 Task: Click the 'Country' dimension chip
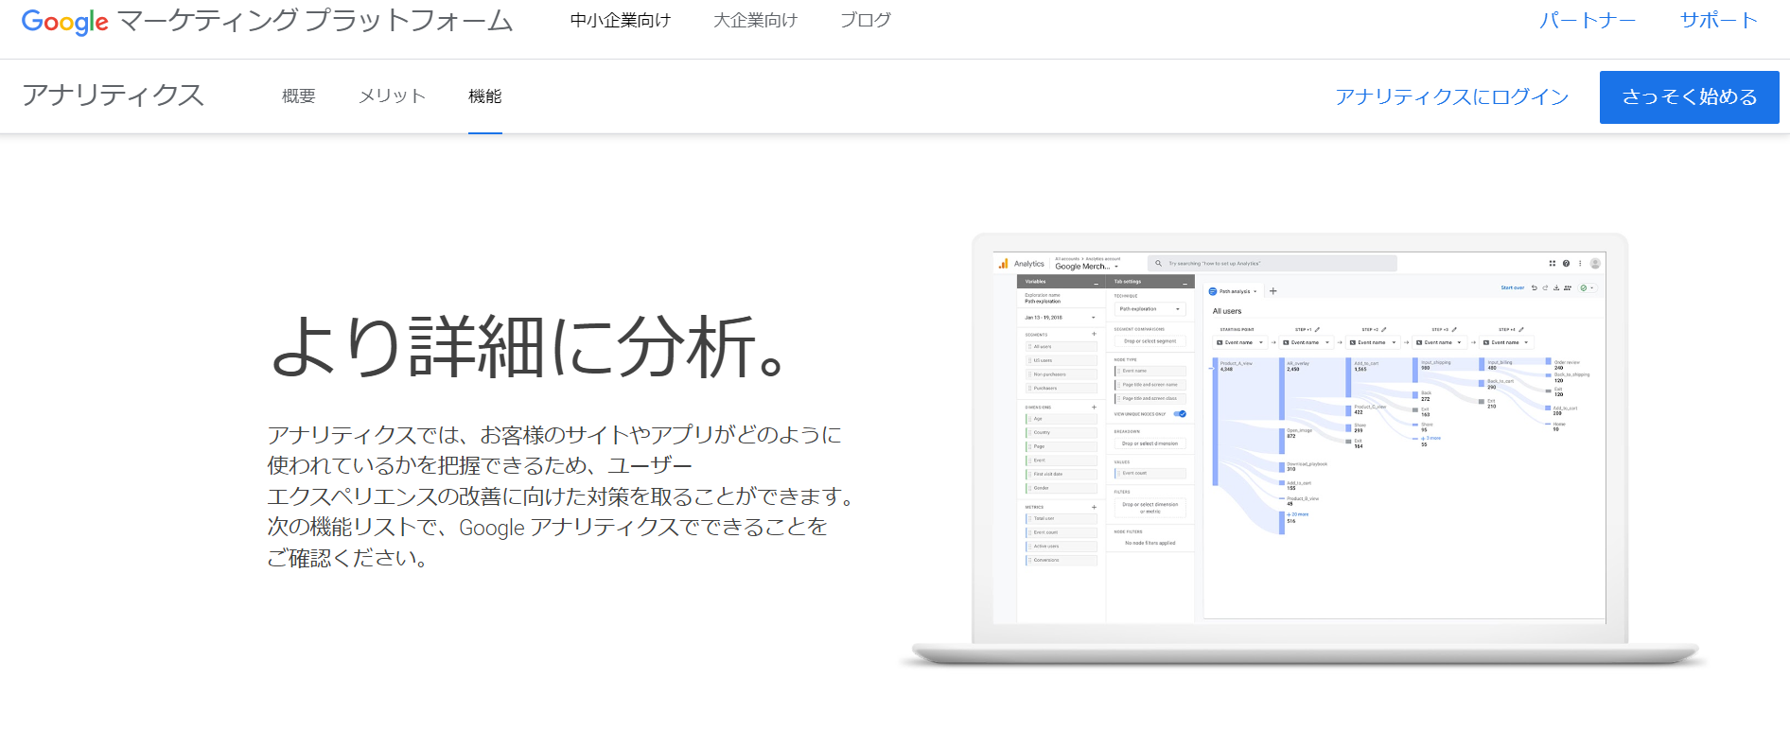[1062, 432]
